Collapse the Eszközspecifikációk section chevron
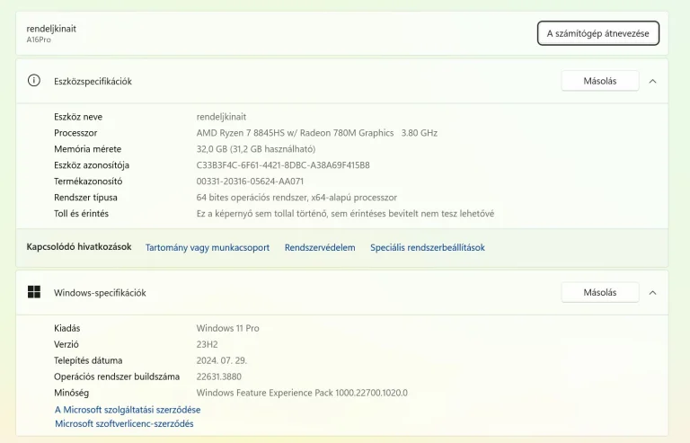 coord(652,81)
